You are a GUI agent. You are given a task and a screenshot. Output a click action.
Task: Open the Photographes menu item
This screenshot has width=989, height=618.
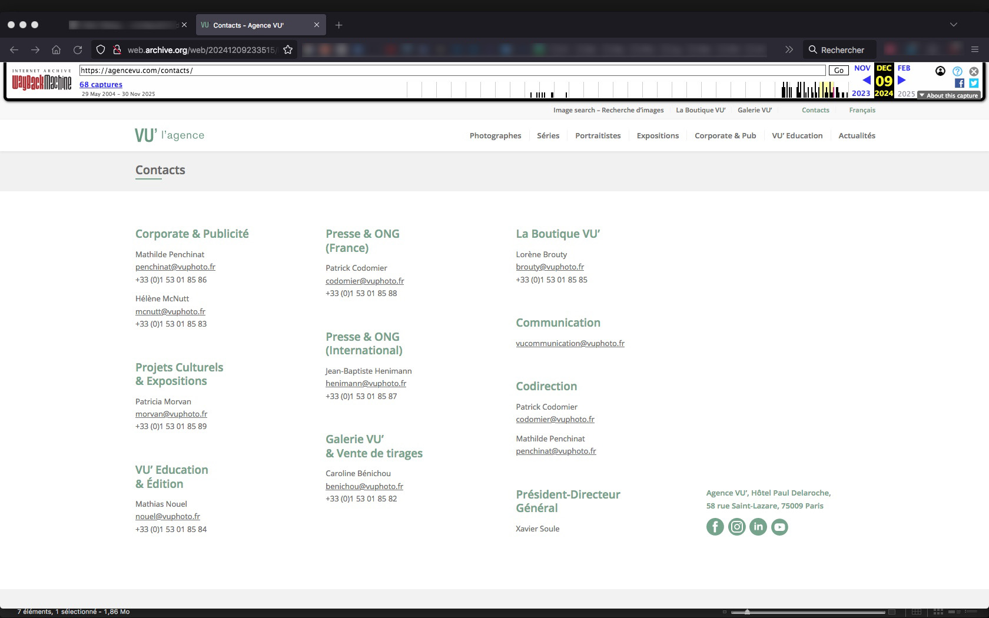click(x=495, y=135)
